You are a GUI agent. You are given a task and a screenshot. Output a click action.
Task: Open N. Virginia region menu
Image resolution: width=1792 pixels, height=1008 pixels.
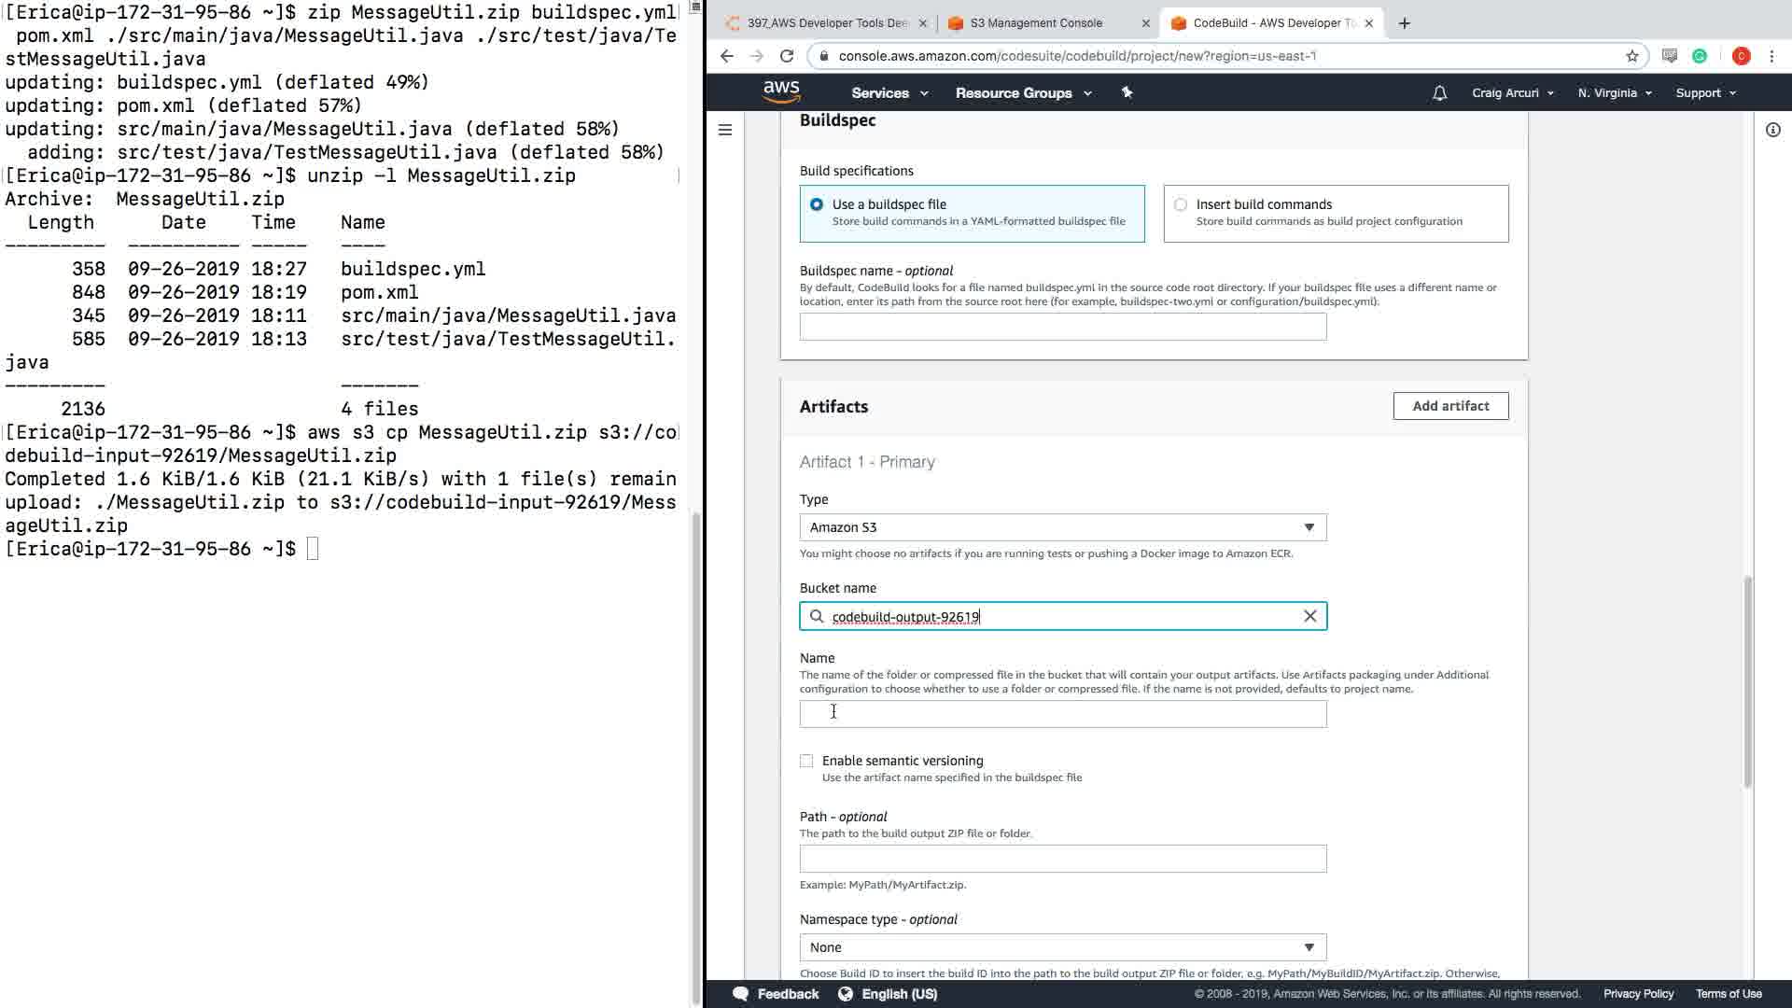[1614, 92]
